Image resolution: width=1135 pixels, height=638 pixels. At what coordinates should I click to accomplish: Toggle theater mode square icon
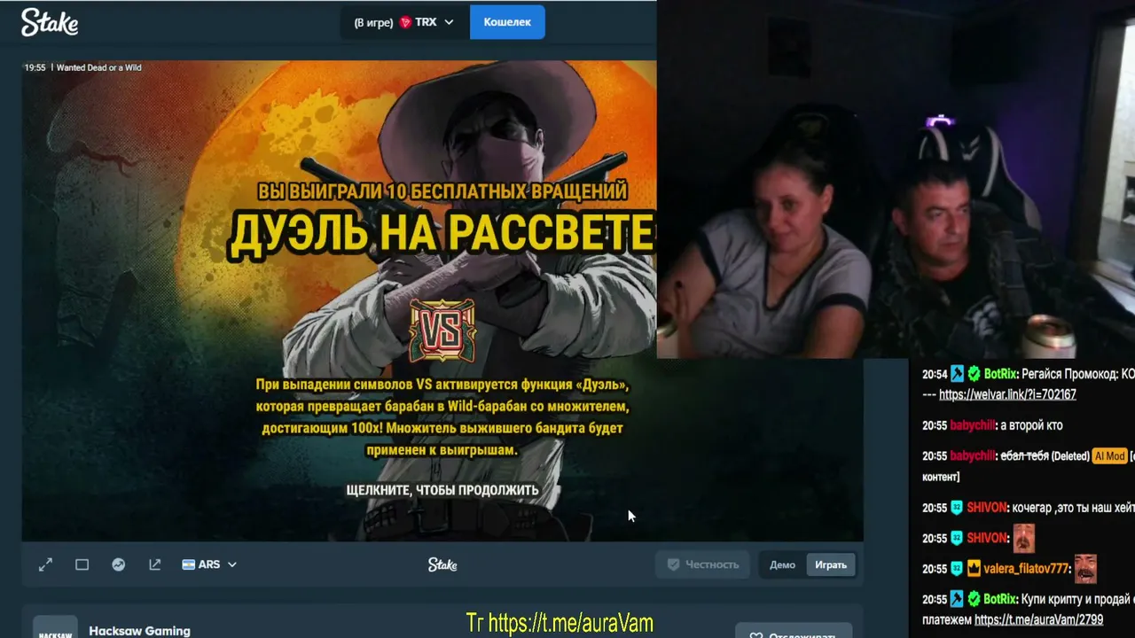pos(82,564)
